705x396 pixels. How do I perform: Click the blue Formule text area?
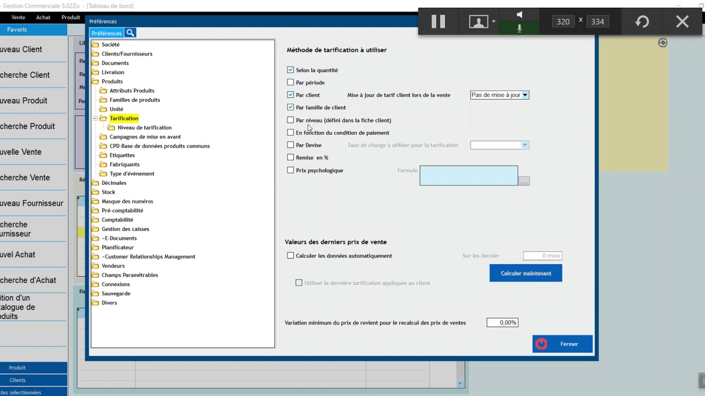[x=469, y=175]
